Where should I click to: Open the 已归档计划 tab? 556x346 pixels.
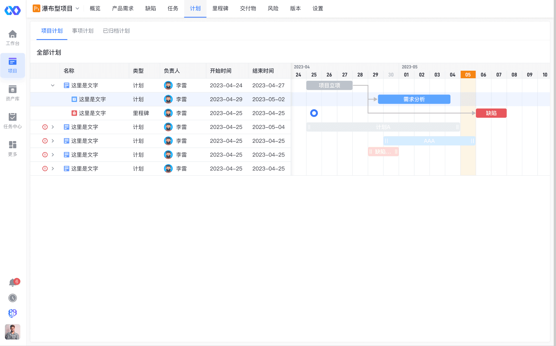(116, 31)
